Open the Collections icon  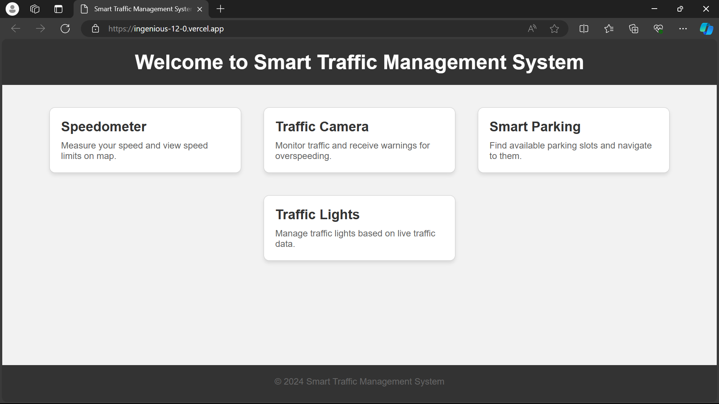tap(634, 29)
